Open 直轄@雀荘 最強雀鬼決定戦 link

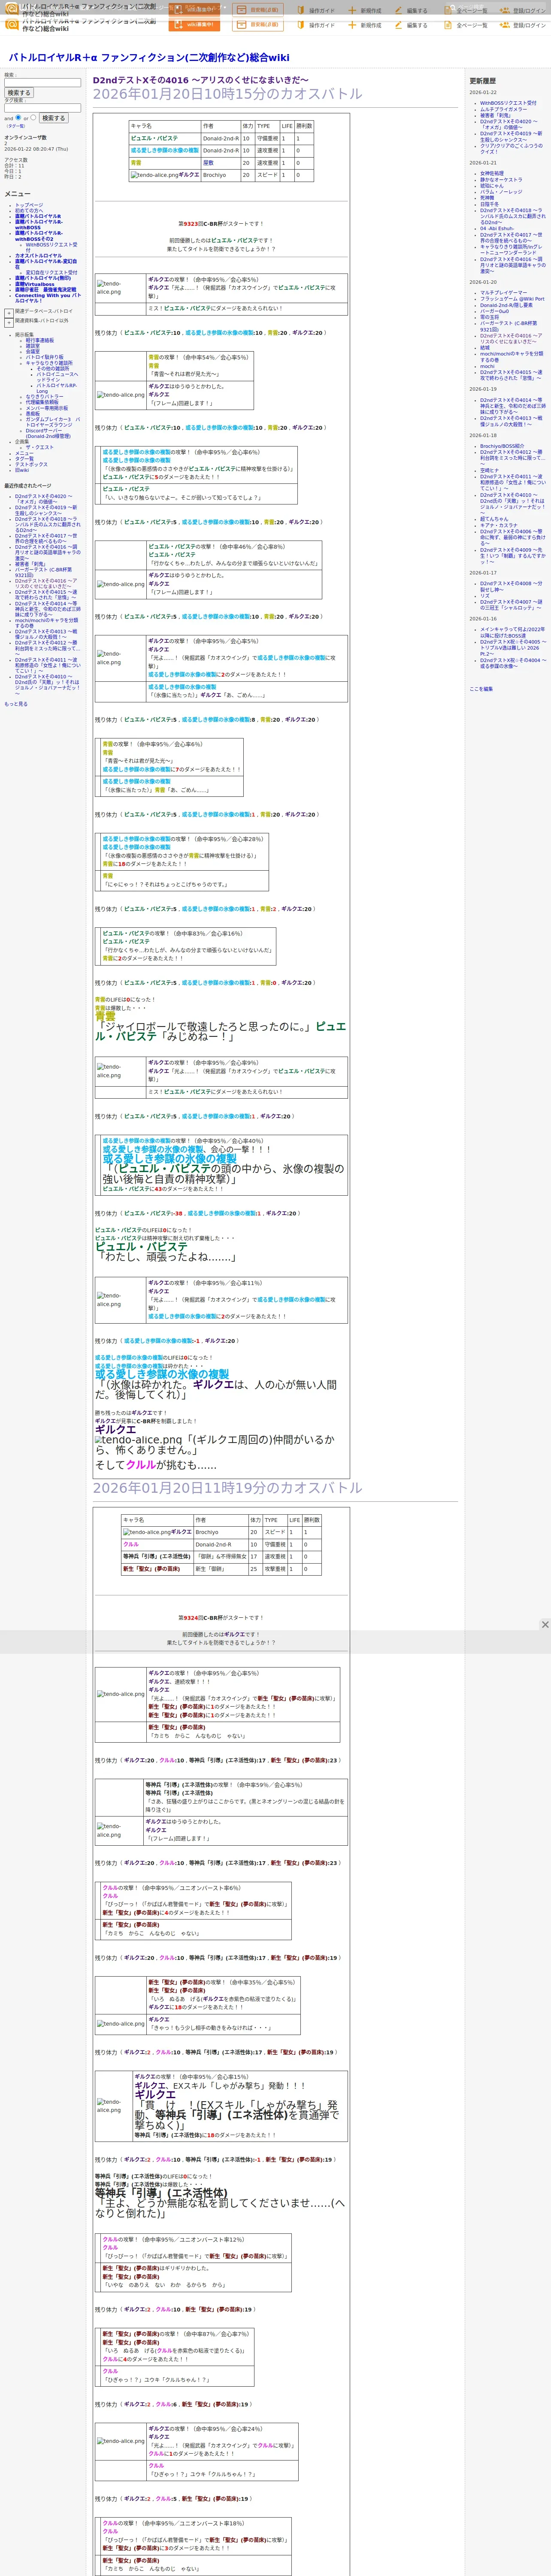(x=45, y=290)
